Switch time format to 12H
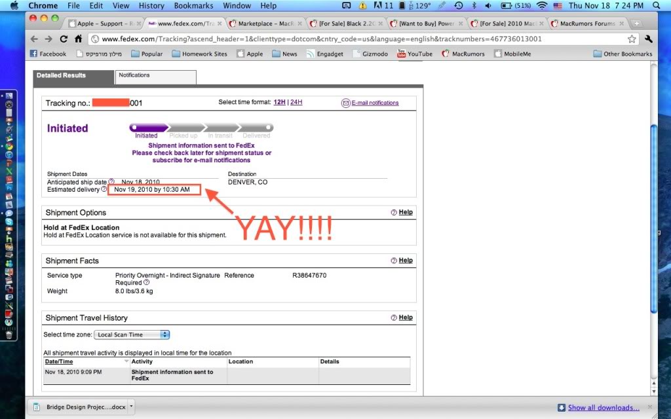671x419 pixels. (x=279, y=102)
